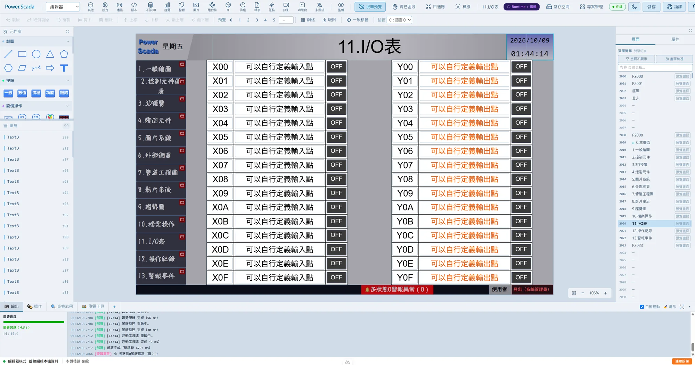Open the 警報 alarm bell icon
This screenshot has height=365, width=695.
182,7
